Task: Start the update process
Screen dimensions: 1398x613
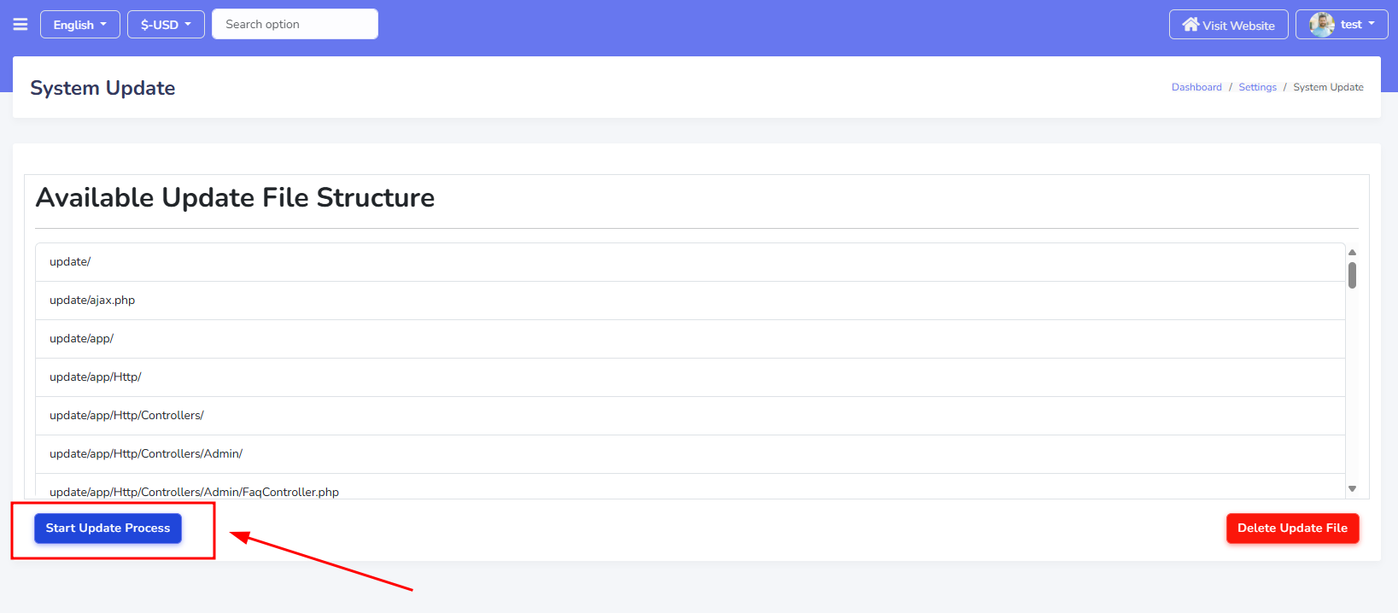Action: pos(108,528)
